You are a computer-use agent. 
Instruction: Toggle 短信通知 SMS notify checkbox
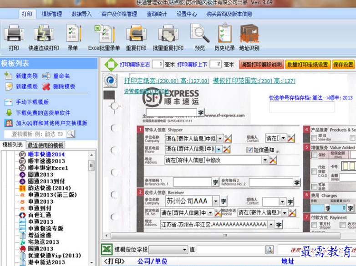tap(249, 150)
